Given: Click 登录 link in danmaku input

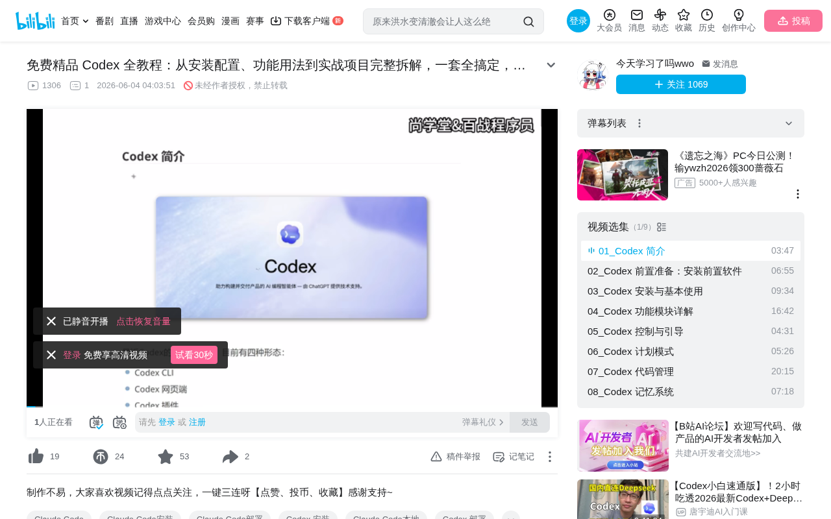Looking at the screenshot, I should [167, 422].
